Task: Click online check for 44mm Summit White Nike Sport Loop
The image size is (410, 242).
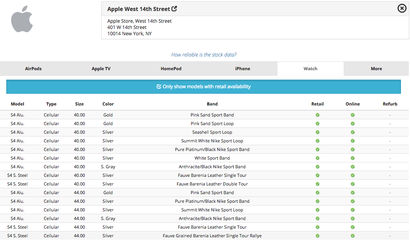Action: click(352, 210)
